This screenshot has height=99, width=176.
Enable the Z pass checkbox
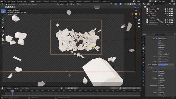pyautogui.click(x=159, y=41)
